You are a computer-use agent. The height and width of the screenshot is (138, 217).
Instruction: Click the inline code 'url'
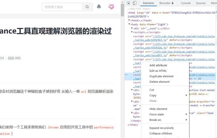(83, 92)
